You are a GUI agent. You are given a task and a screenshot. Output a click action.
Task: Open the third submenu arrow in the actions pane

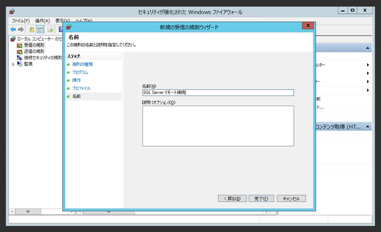[x=368, y=82]
